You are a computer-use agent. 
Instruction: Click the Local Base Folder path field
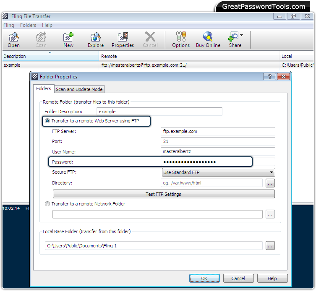pyautogui.click(x=154, y=246)
